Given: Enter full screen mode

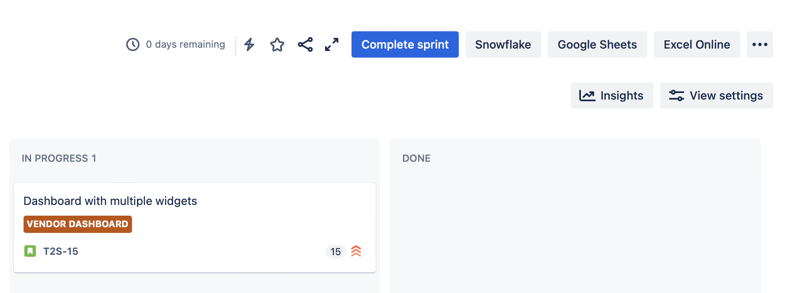Looking at the screenshot, I should (x=332, y=44).
